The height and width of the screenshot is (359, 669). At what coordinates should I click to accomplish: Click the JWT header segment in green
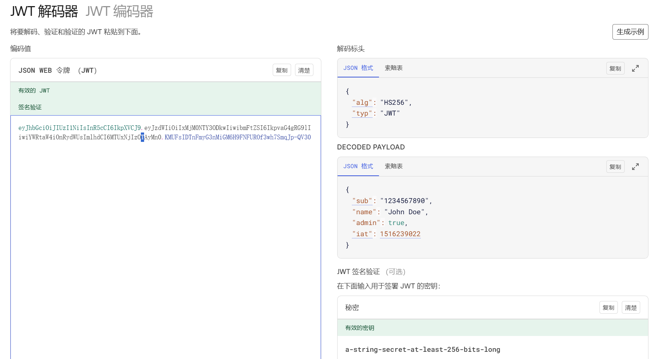click(x=79, y=128)
